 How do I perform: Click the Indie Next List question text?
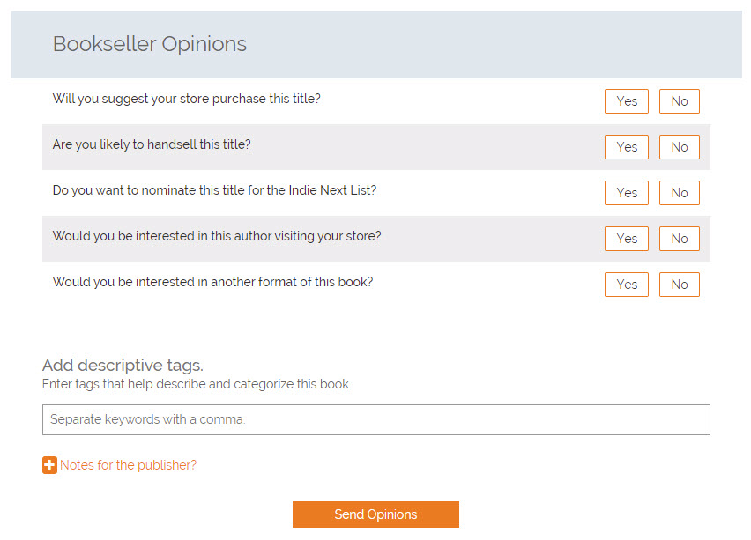pyautogui.click(x=214, y=190)
